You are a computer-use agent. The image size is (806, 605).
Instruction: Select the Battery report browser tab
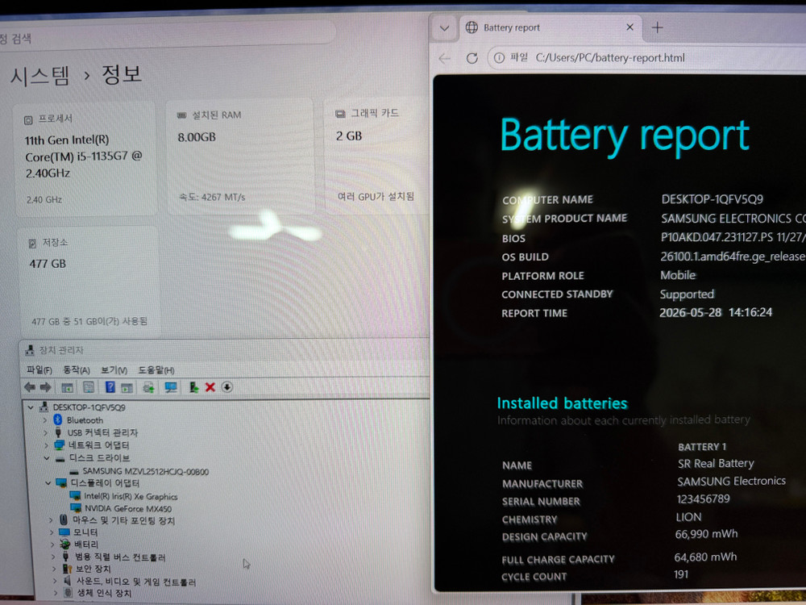pyautogui.click(x=550, y=27)
